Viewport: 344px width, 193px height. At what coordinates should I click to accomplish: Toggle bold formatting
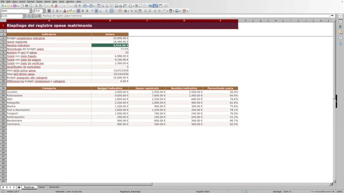[x=49, y=11]
